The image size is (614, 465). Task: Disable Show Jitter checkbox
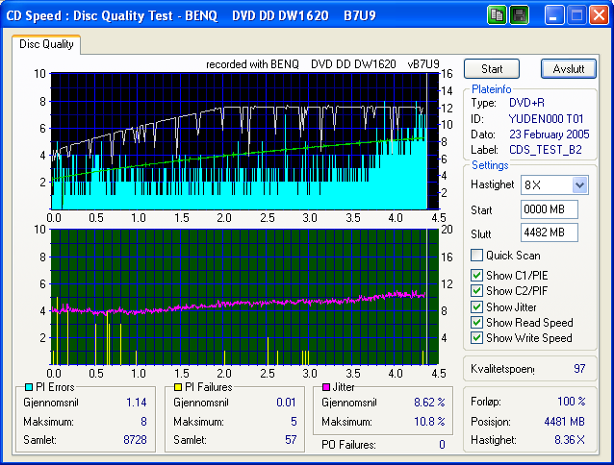476,306
